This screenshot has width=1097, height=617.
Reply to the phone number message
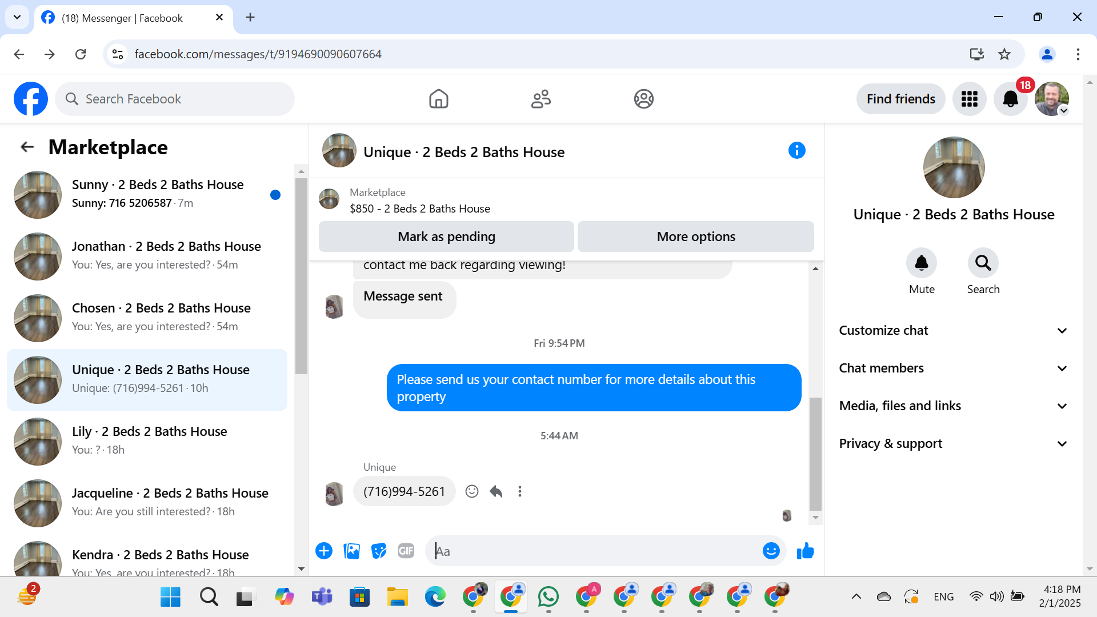pyautogui.click(x=496, y=491)
